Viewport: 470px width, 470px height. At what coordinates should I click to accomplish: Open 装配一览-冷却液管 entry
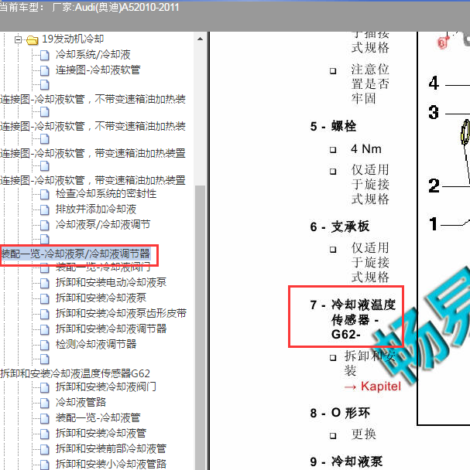pos(98,417)
